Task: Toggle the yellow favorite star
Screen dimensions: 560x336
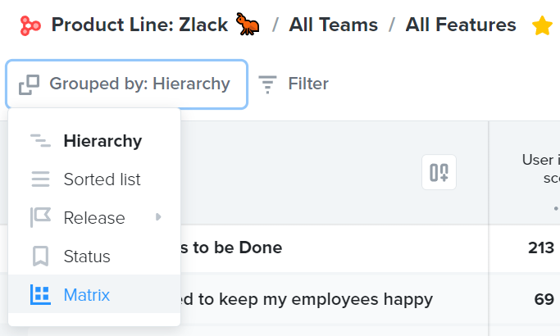Action: (x=542, y=25)
